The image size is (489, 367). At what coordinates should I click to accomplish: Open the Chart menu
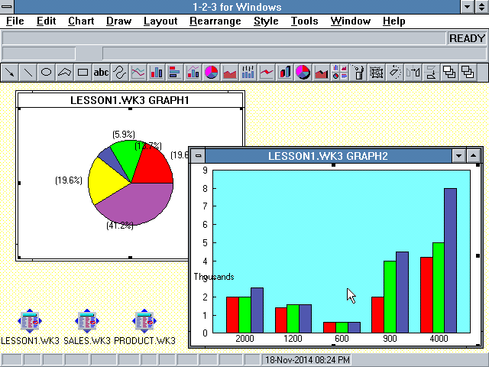tap(81, 21)
